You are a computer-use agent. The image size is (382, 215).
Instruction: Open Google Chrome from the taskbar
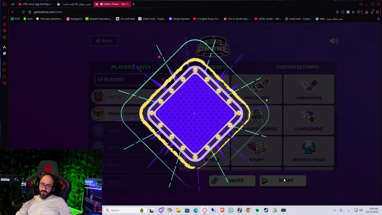coord(248,210)
